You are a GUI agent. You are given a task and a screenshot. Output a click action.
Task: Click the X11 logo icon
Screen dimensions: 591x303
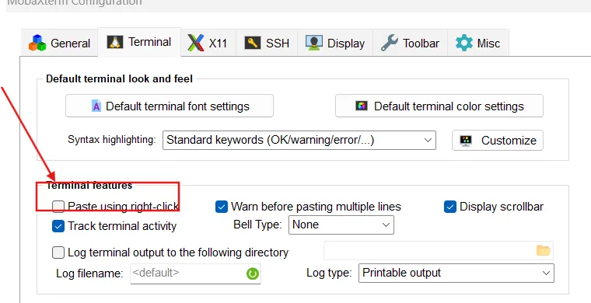click(196, 43)
